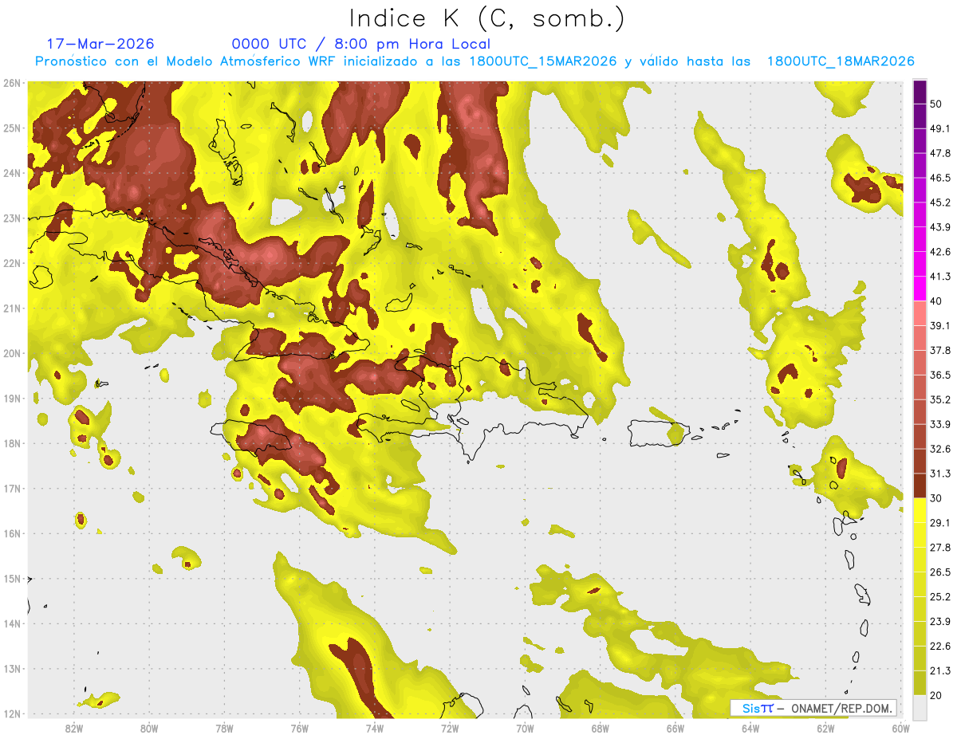957x739 pixels.
Task: Click the colorbar value 30
Action: [x=937, y=498]
